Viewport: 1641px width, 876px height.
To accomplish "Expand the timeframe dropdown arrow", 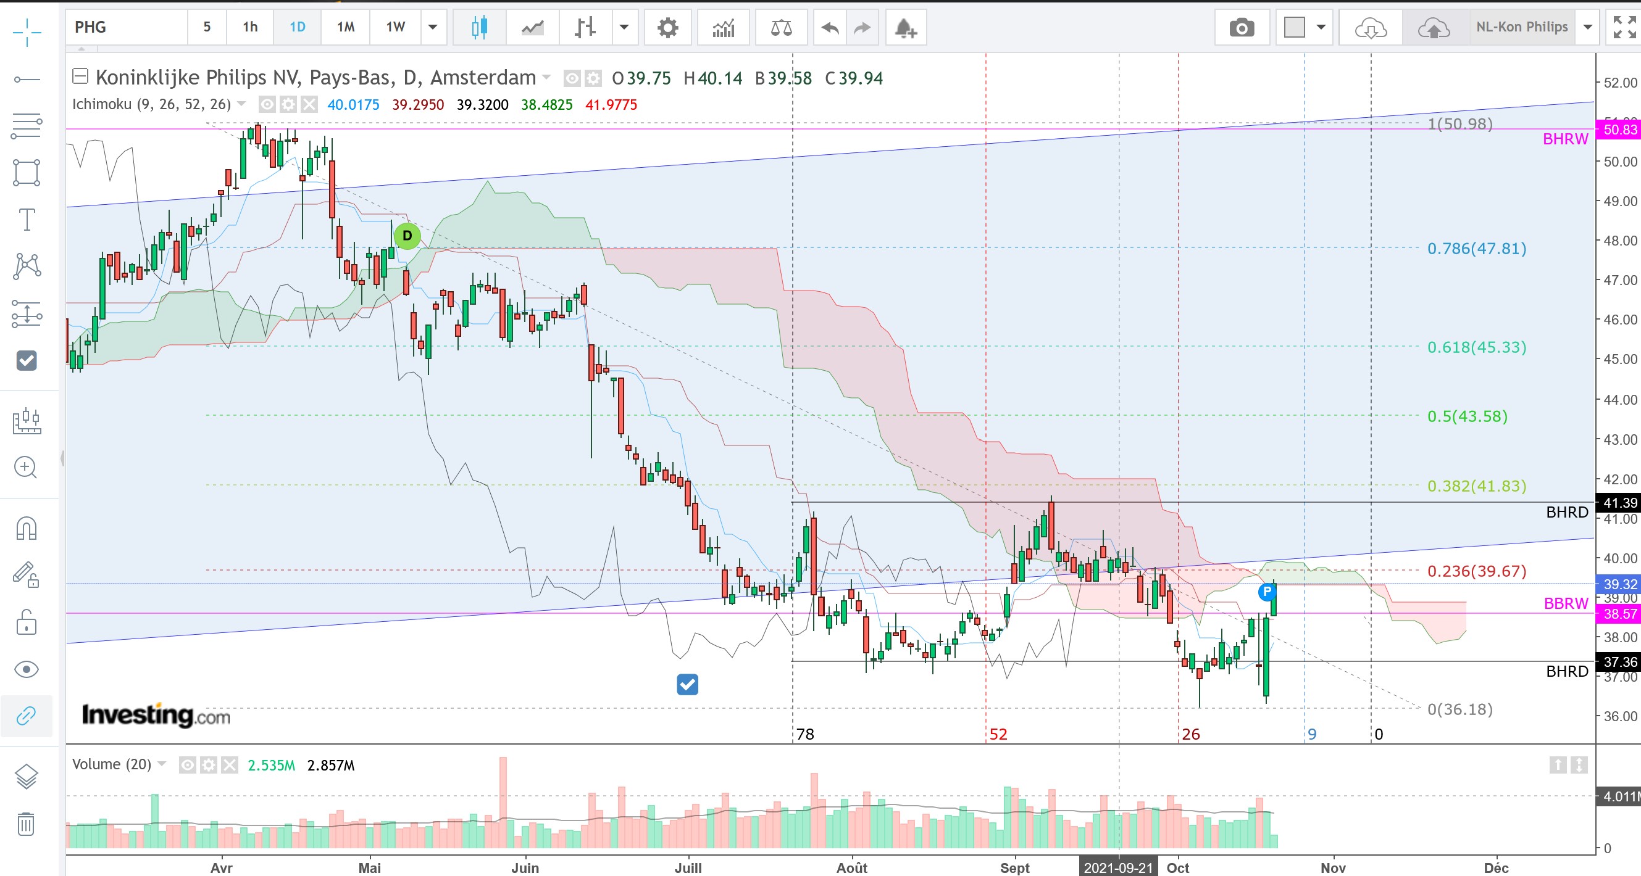I will pos(433,27).
